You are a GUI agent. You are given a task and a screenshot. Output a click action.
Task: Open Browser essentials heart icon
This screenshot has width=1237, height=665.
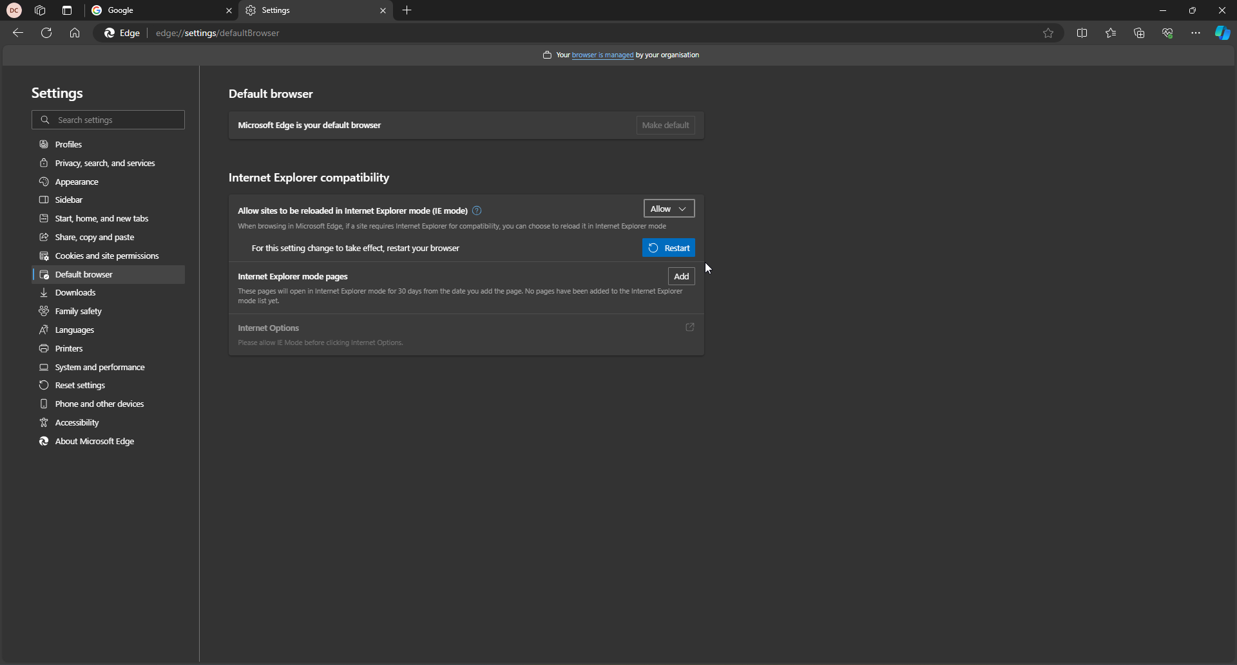point(1167,33)
